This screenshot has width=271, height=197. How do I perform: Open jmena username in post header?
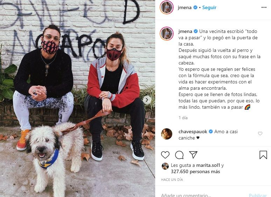click(x=185, y=7)
